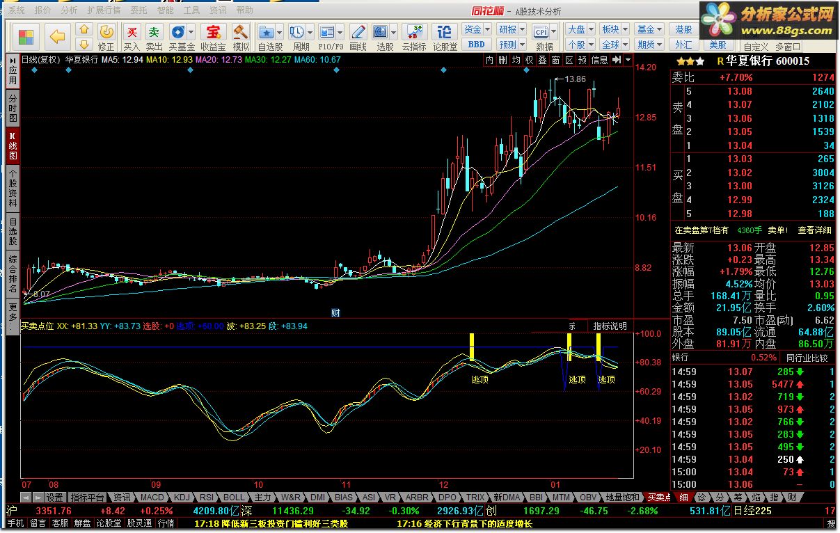Open the 期货 dropdown
The width and height of the screenshot is (840, 533).
649,45
